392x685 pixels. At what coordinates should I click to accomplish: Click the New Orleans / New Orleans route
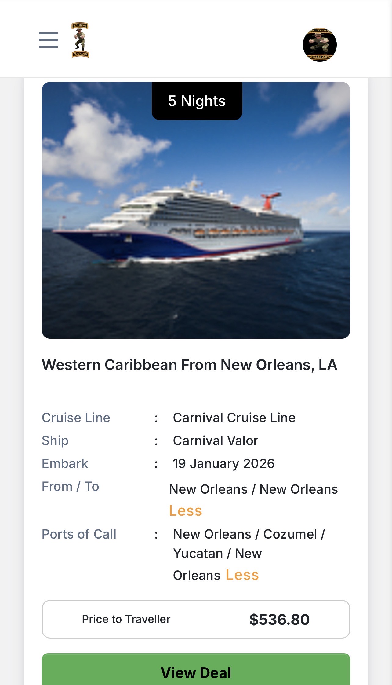[253, 489]
